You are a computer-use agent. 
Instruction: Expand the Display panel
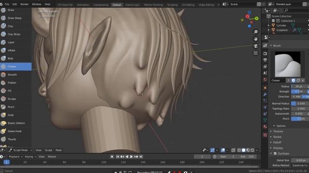coord(278,148)
